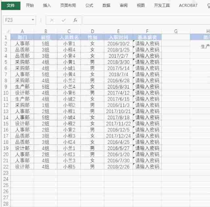Select column E header
210x207 pixels.
pos(118,31)
